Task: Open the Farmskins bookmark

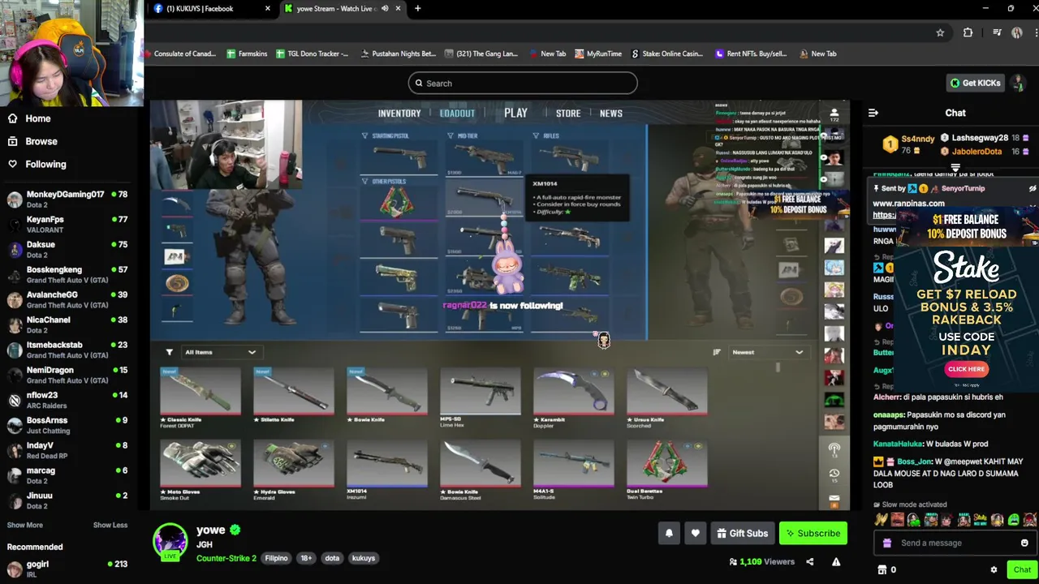Action: click(247, 54)
